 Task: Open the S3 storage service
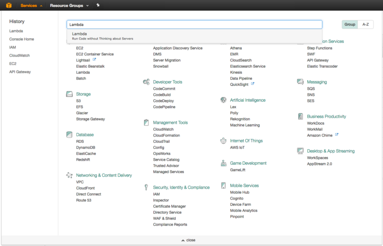[x=78, y=101]
